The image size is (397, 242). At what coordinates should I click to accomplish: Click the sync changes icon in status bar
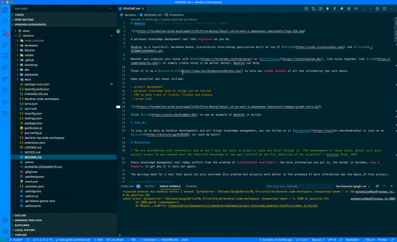pos(28,240)
